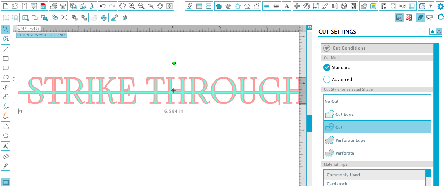This screenshot has width=444, height=186.
Task: Click the Cut Settings panel vertical scrollbar
Action: click(x=436, y=115)
